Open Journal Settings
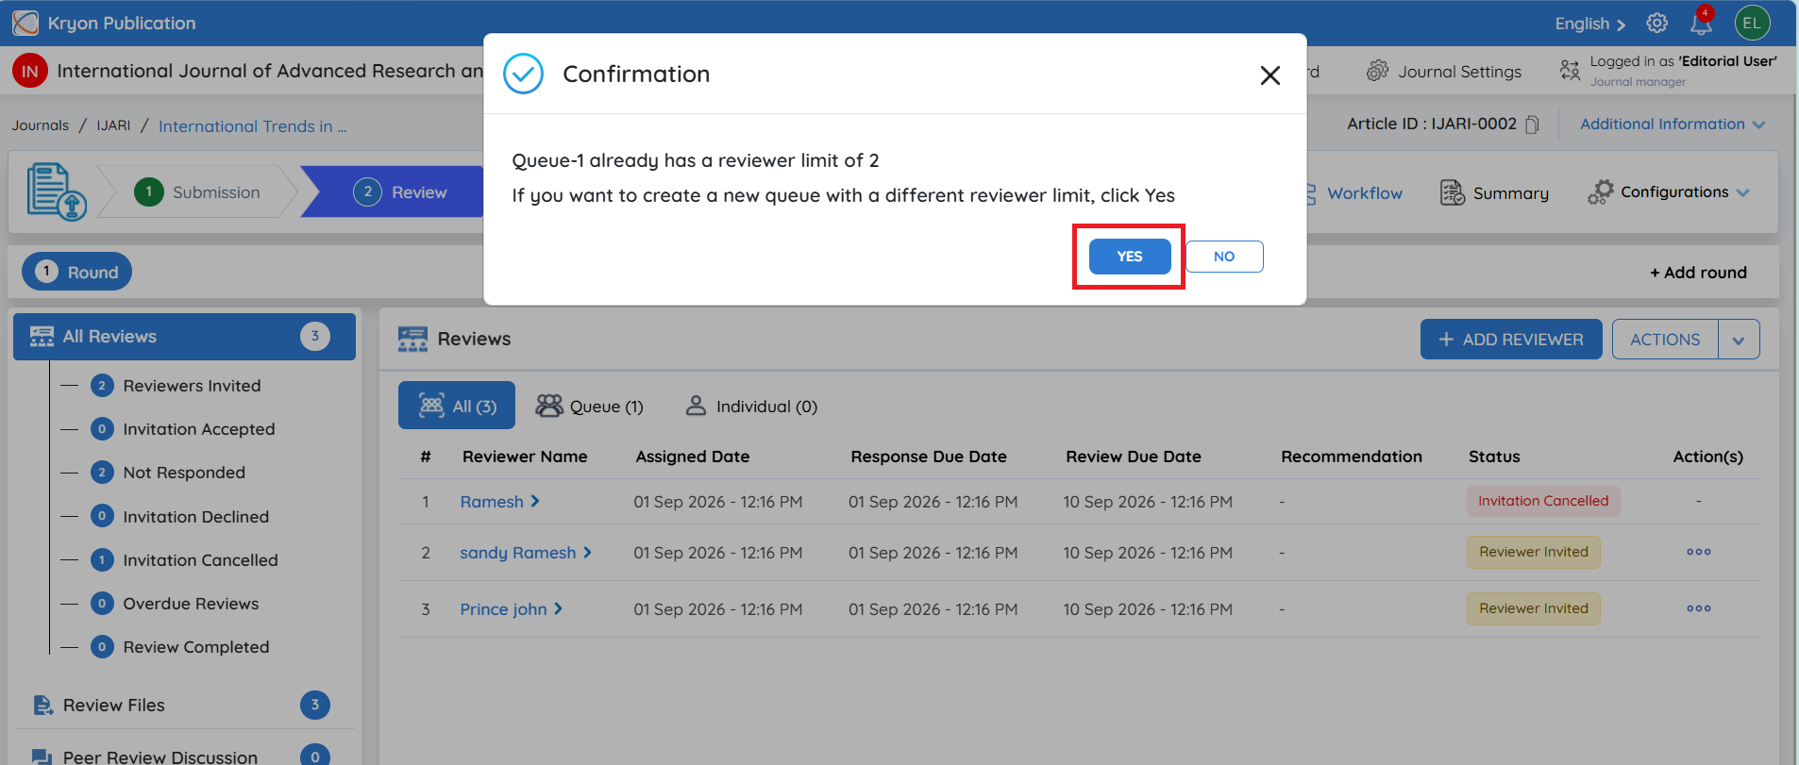Image resolution: width=1799 pixels, height=765 pixels. pos(1444,72)
